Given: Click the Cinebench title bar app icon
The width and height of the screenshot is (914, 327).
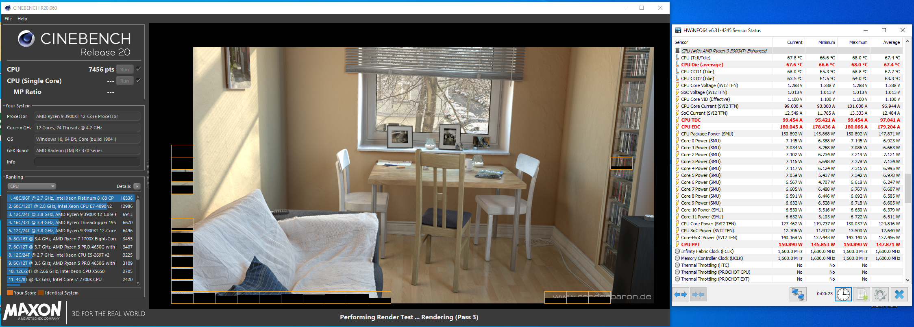Looking at the screenshot, I should [7, 8].
